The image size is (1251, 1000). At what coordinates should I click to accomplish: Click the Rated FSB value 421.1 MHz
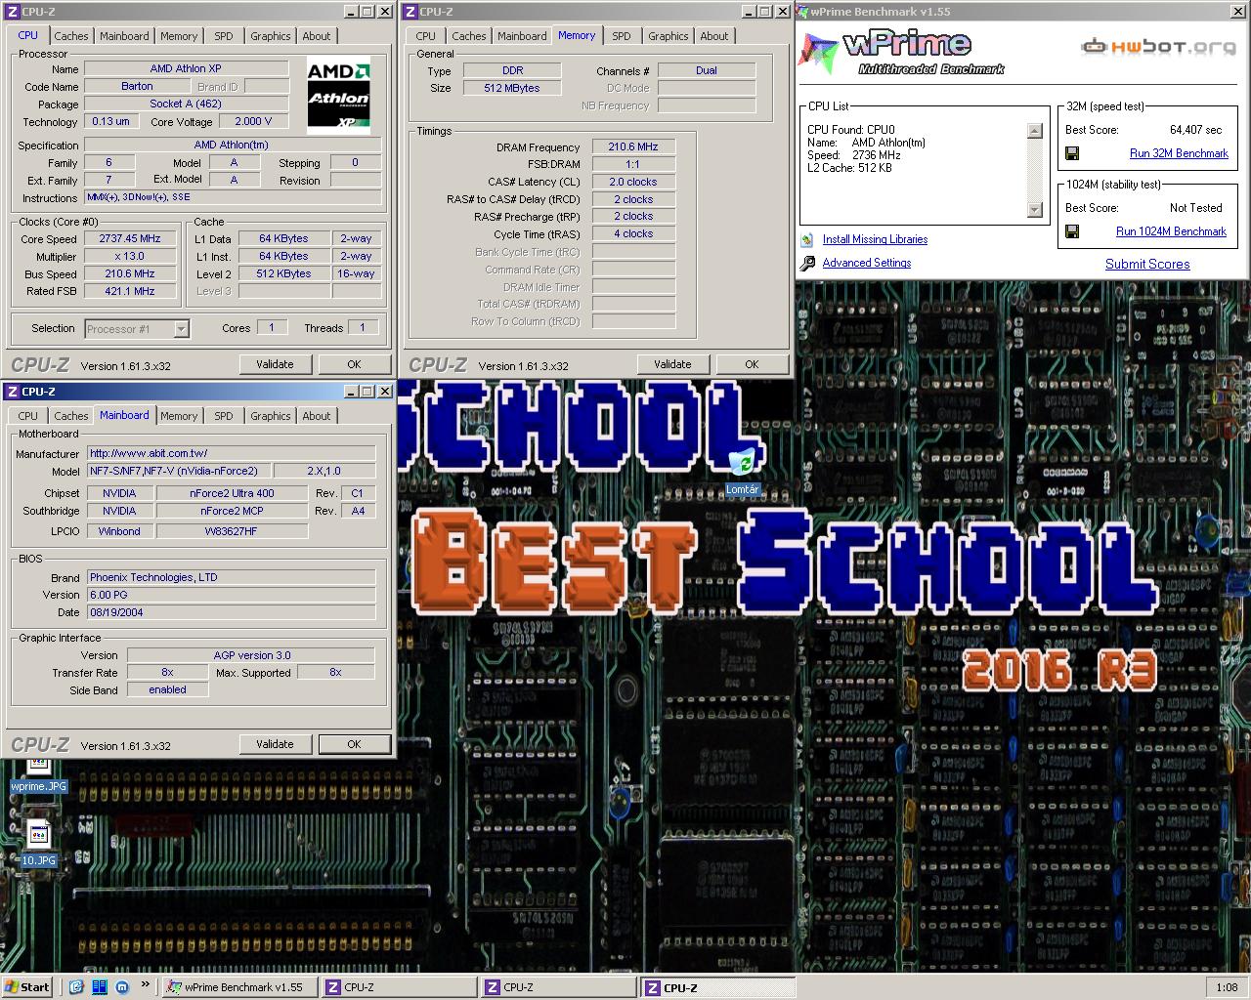(130, 291)
